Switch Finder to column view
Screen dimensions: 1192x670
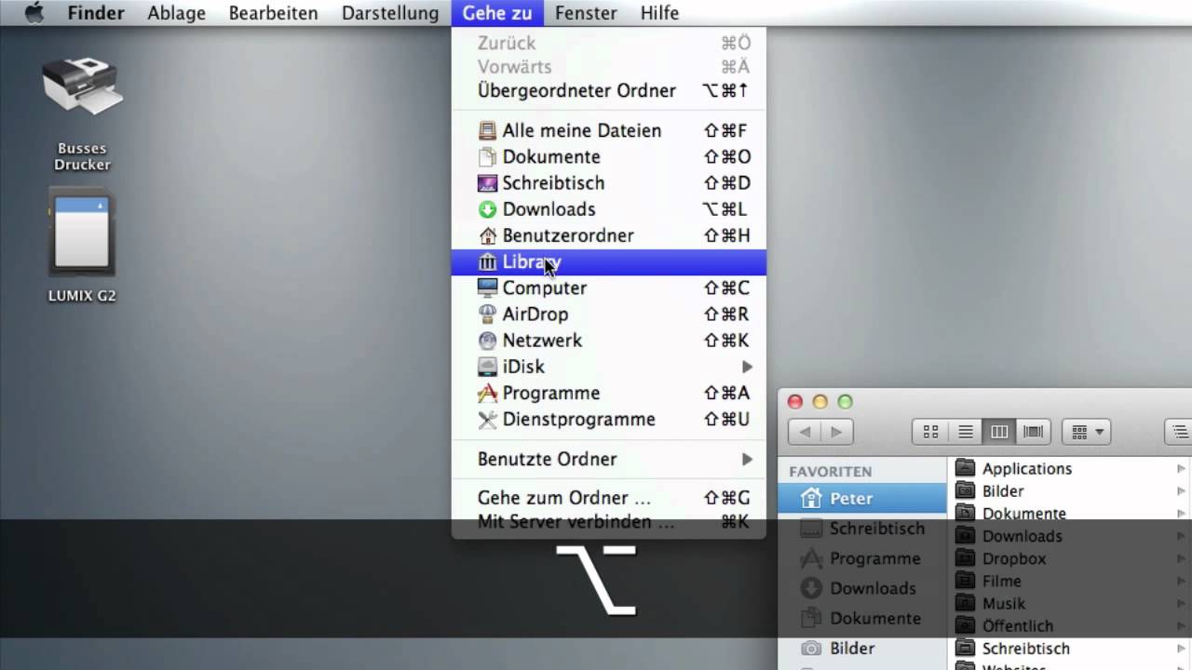tap(999, 432)
